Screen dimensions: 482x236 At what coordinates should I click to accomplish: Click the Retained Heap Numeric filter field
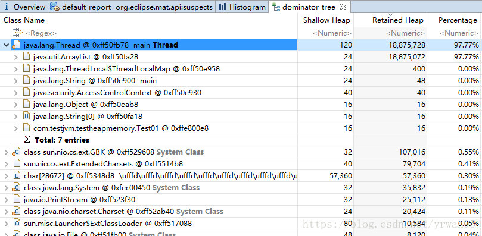406,33
